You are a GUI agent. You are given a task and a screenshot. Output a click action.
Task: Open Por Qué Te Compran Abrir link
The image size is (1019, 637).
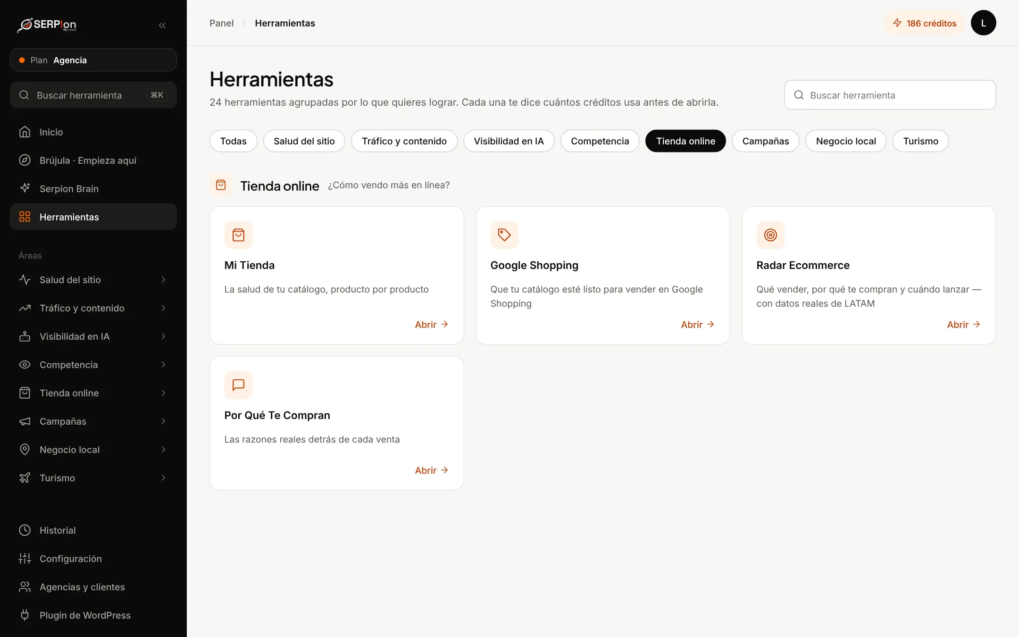pos(432,470)
